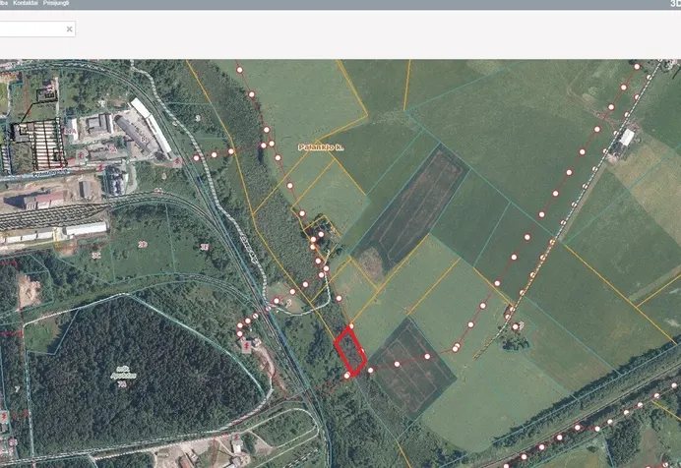
Task: Click the forest parcel labeled 7A
Action: click(122, 383)
